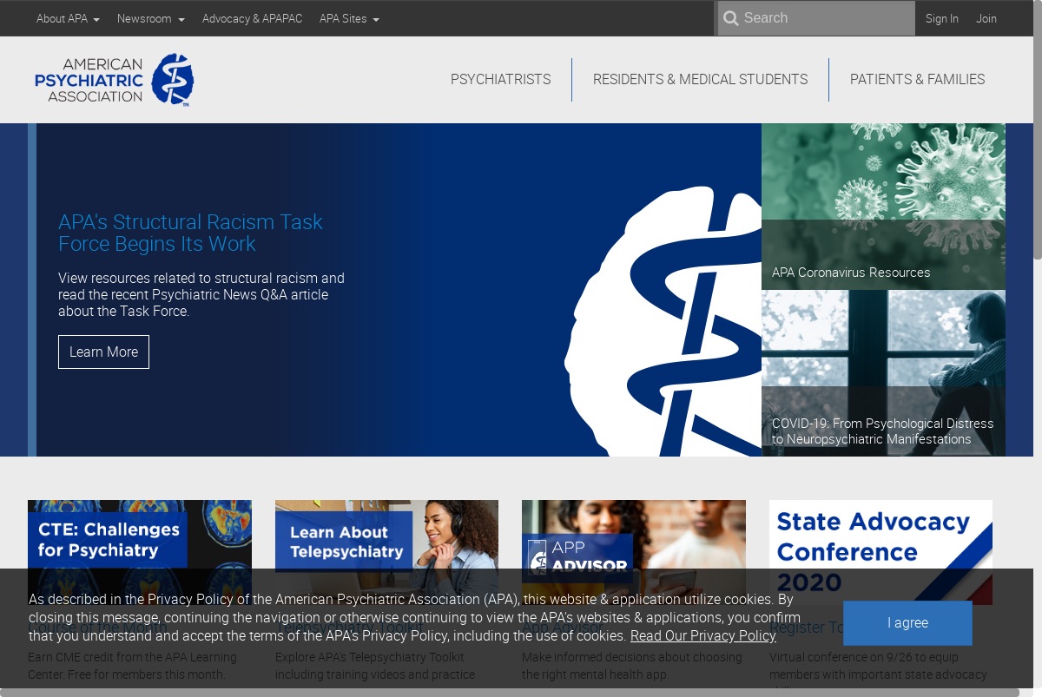1042x697 pixels.
Task: Open the App Advisor card image
Action: coord(634,552)
